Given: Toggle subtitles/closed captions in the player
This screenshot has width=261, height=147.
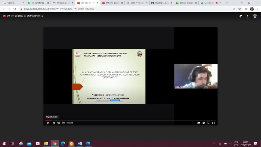Looking at the screenshot, I should pos(199,123).
